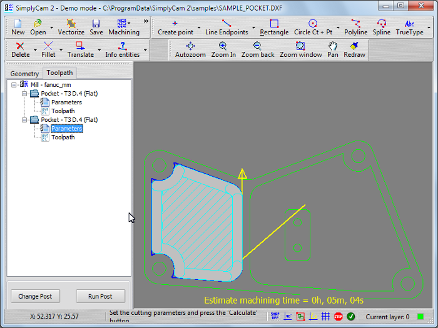Screen dimensions: 438x328
Task: Select the Rectangle drawing tool
Action: pyautogui.click(x=274, y=27)
